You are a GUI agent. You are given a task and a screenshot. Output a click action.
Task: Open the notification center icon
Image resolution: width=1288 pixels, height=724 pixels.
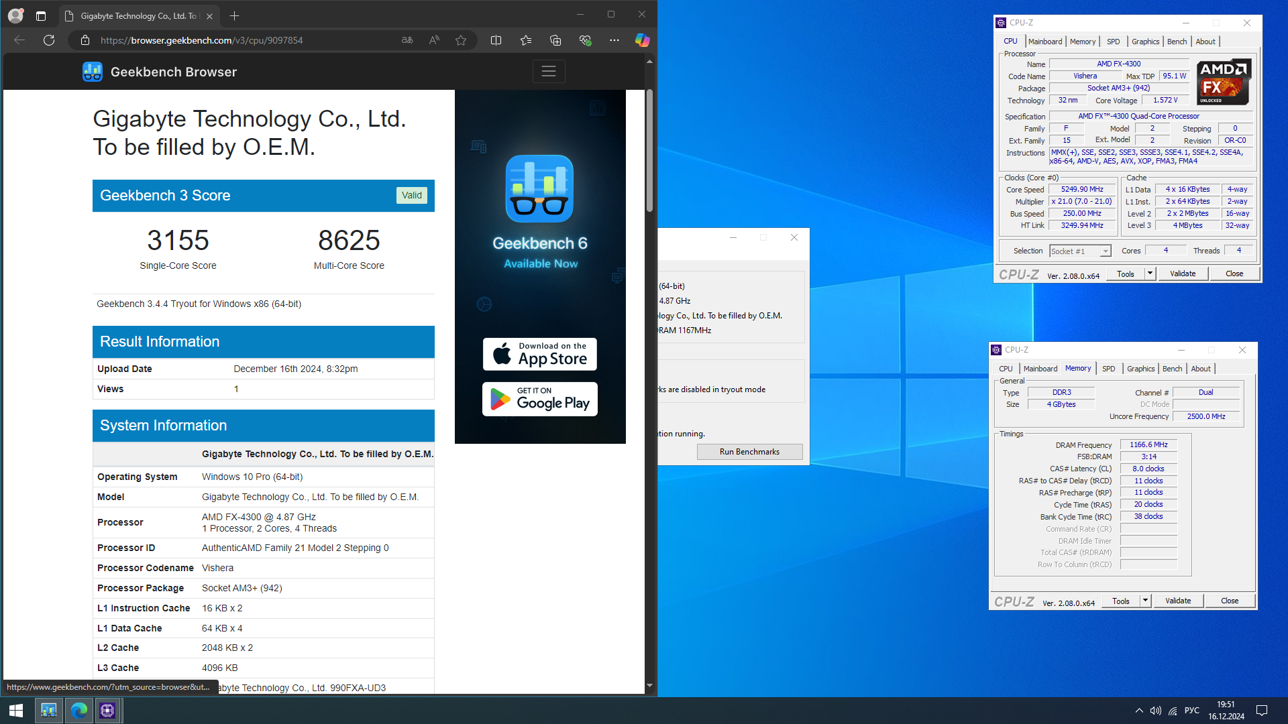coord(1261,711)
